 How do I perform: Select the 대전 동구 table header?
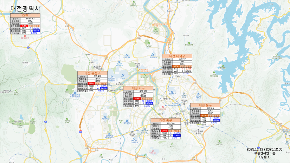point(205,105)
